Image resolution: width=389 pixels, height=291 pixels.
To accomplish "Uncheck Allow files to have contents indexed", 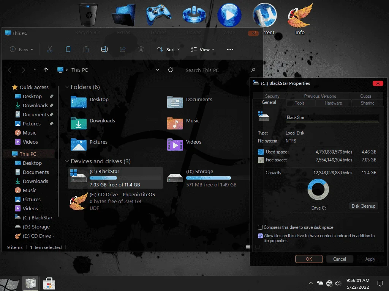I will click(x=260, y=236).
